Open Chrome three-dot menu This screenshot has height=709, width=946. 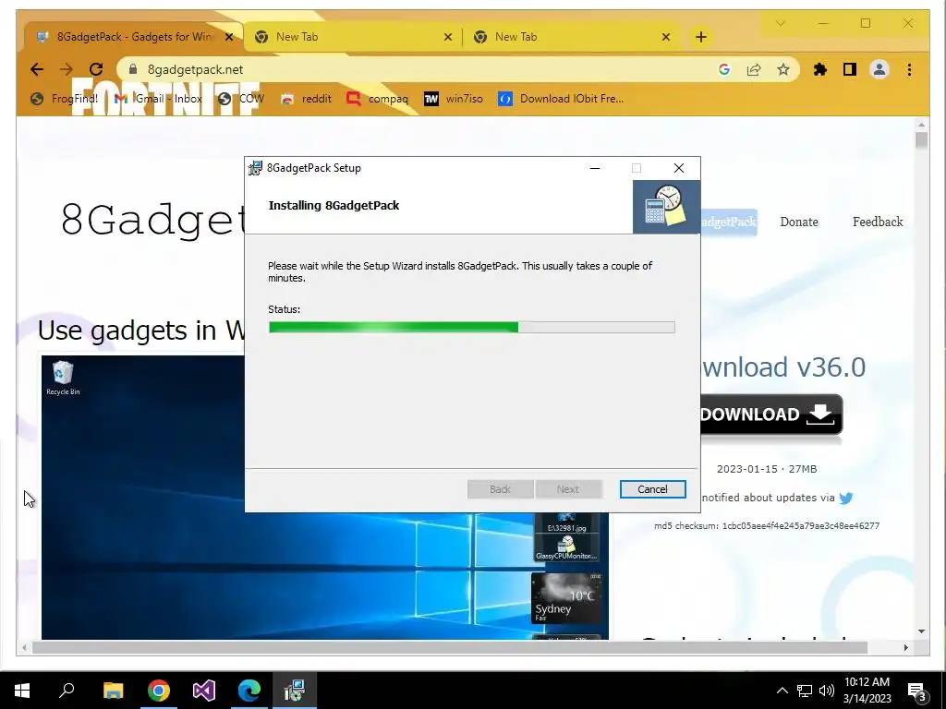[x=909, y=69]
